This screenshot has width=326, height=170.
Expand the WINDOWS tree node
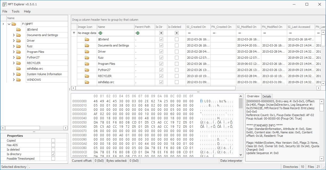point(14,80)
